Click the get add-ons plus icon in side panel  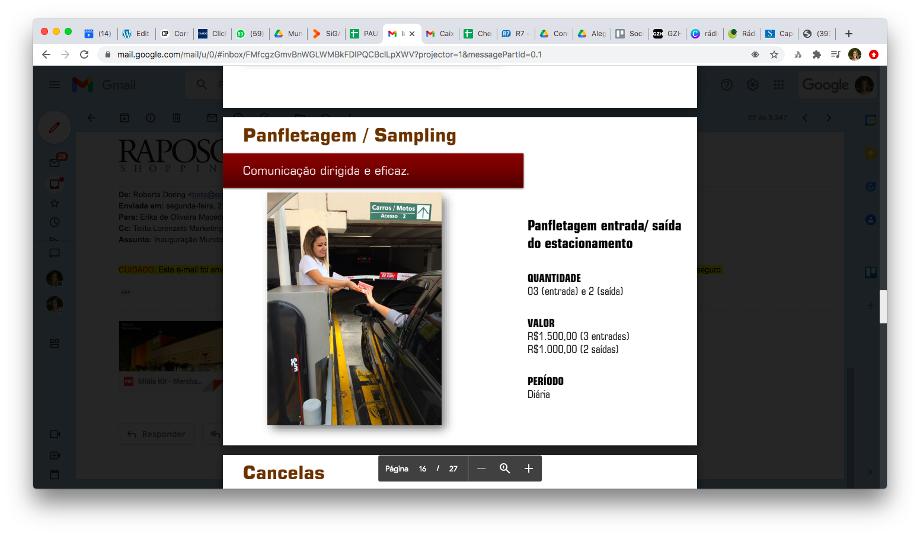(x=870, y=306)
